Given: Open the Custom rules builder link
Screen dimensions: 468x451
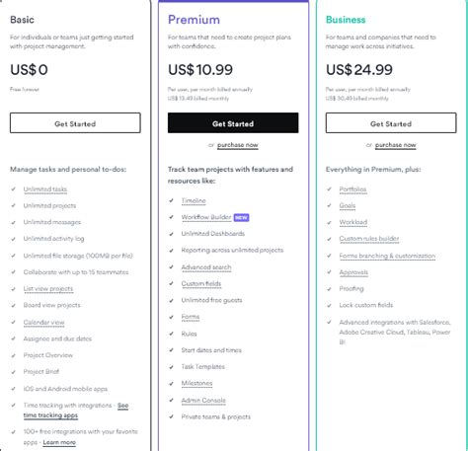Looking at the screenshot, I should 369,239.
